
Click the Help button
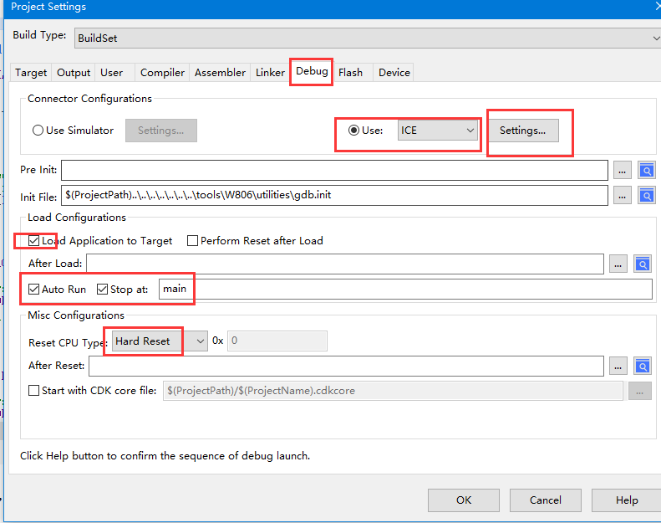627,500
